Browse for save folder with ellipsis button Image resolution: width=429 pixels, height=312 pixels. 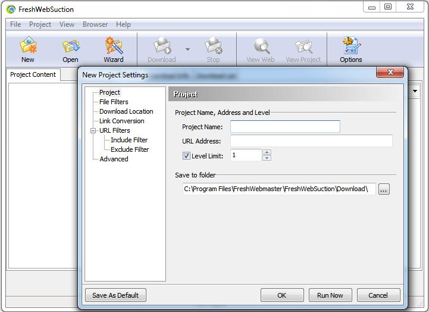[x=384, y=189]
